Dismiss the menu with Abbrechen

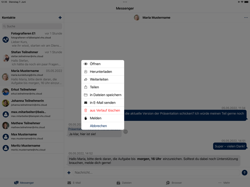(x=103, y=126)
